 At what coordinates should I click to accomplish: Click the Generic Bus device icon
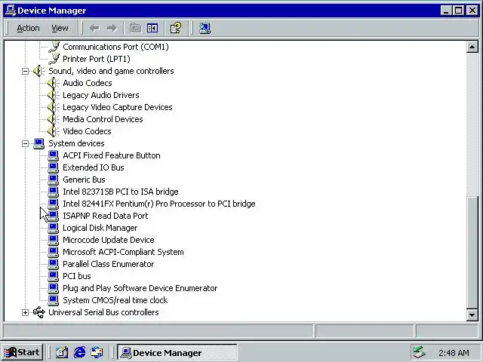54,179
